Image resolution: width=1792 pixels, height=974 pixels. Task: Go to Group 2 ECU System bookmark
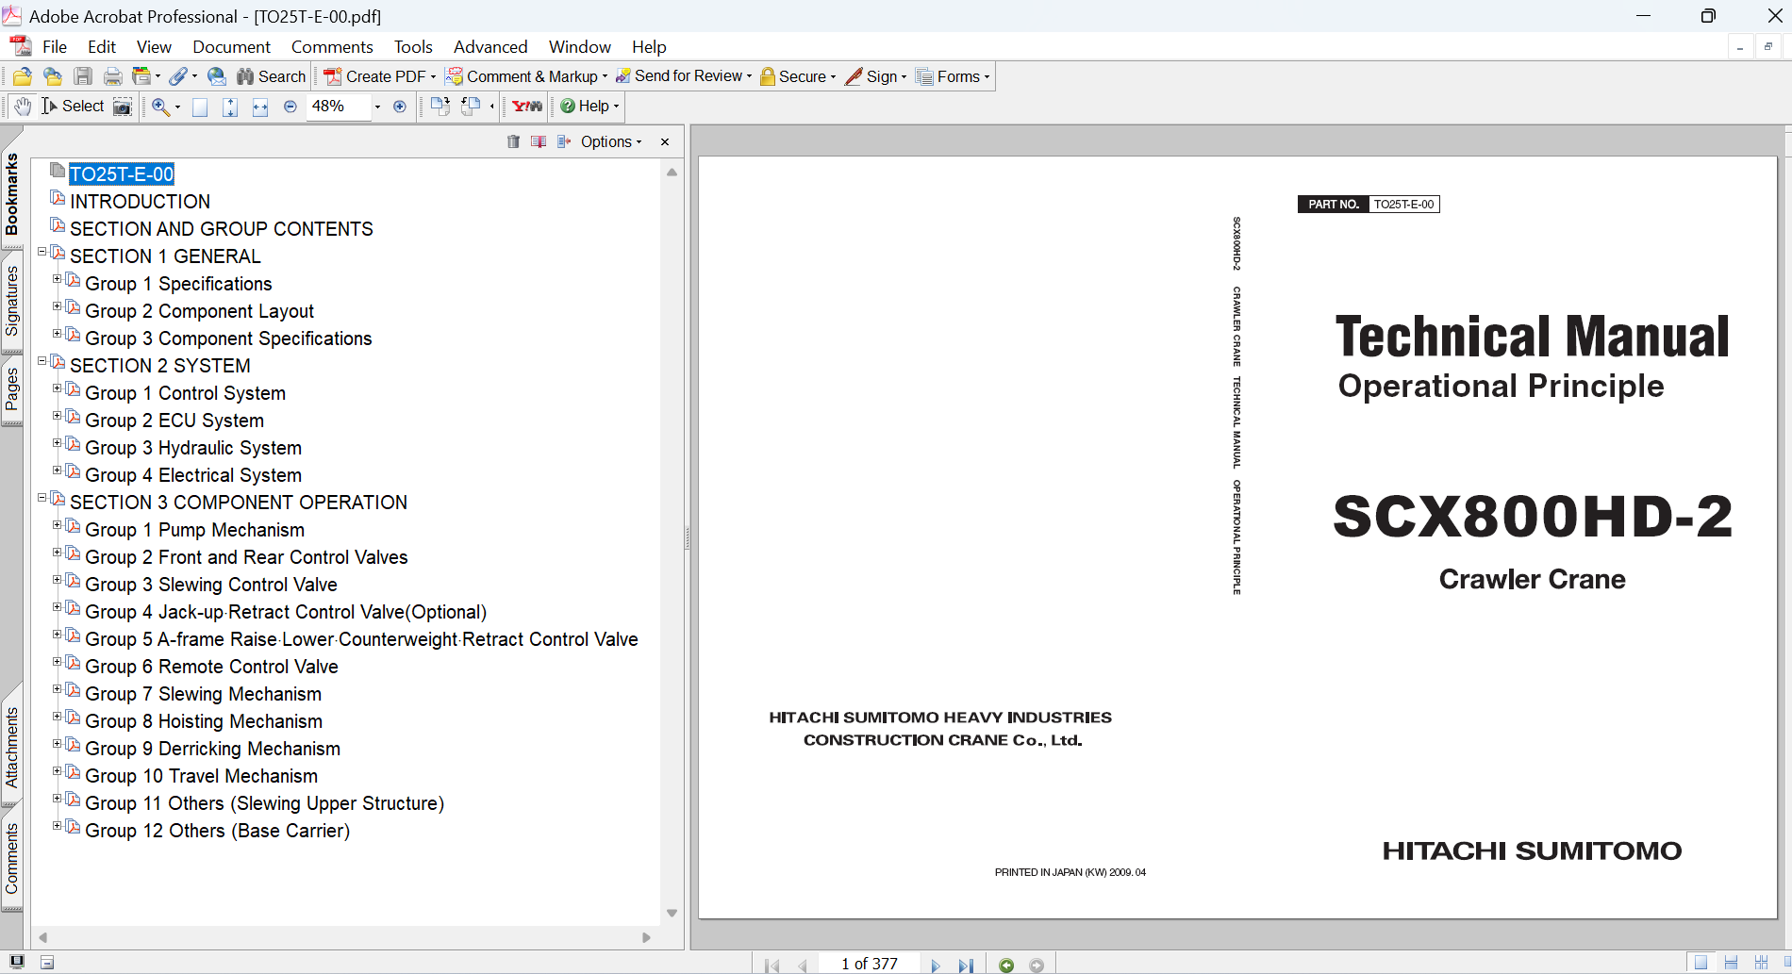[x=174, y=421]
